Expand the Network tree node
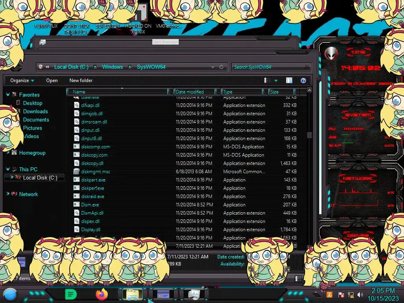 (8, 194)
